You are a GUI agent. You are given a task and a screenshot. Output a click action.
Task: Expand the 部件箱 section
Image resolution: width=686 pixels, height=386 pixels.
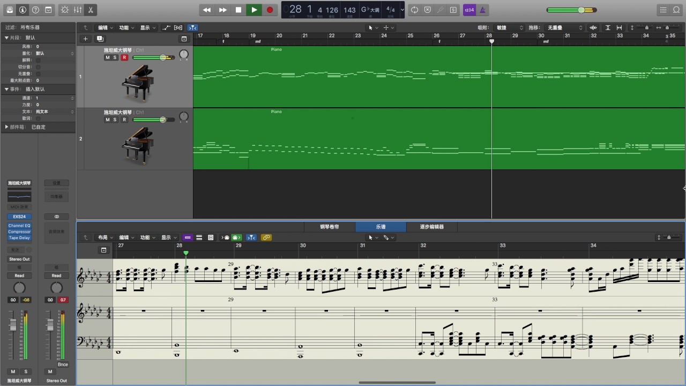tap(7, 127)
